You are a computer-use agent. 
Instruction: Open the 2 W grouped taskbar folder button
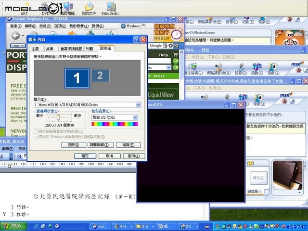click(144, 226)
